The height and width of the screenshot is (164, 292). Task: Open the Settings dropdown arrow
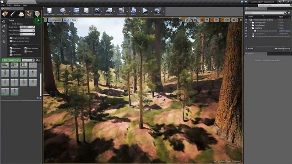(x=102, y=11)
